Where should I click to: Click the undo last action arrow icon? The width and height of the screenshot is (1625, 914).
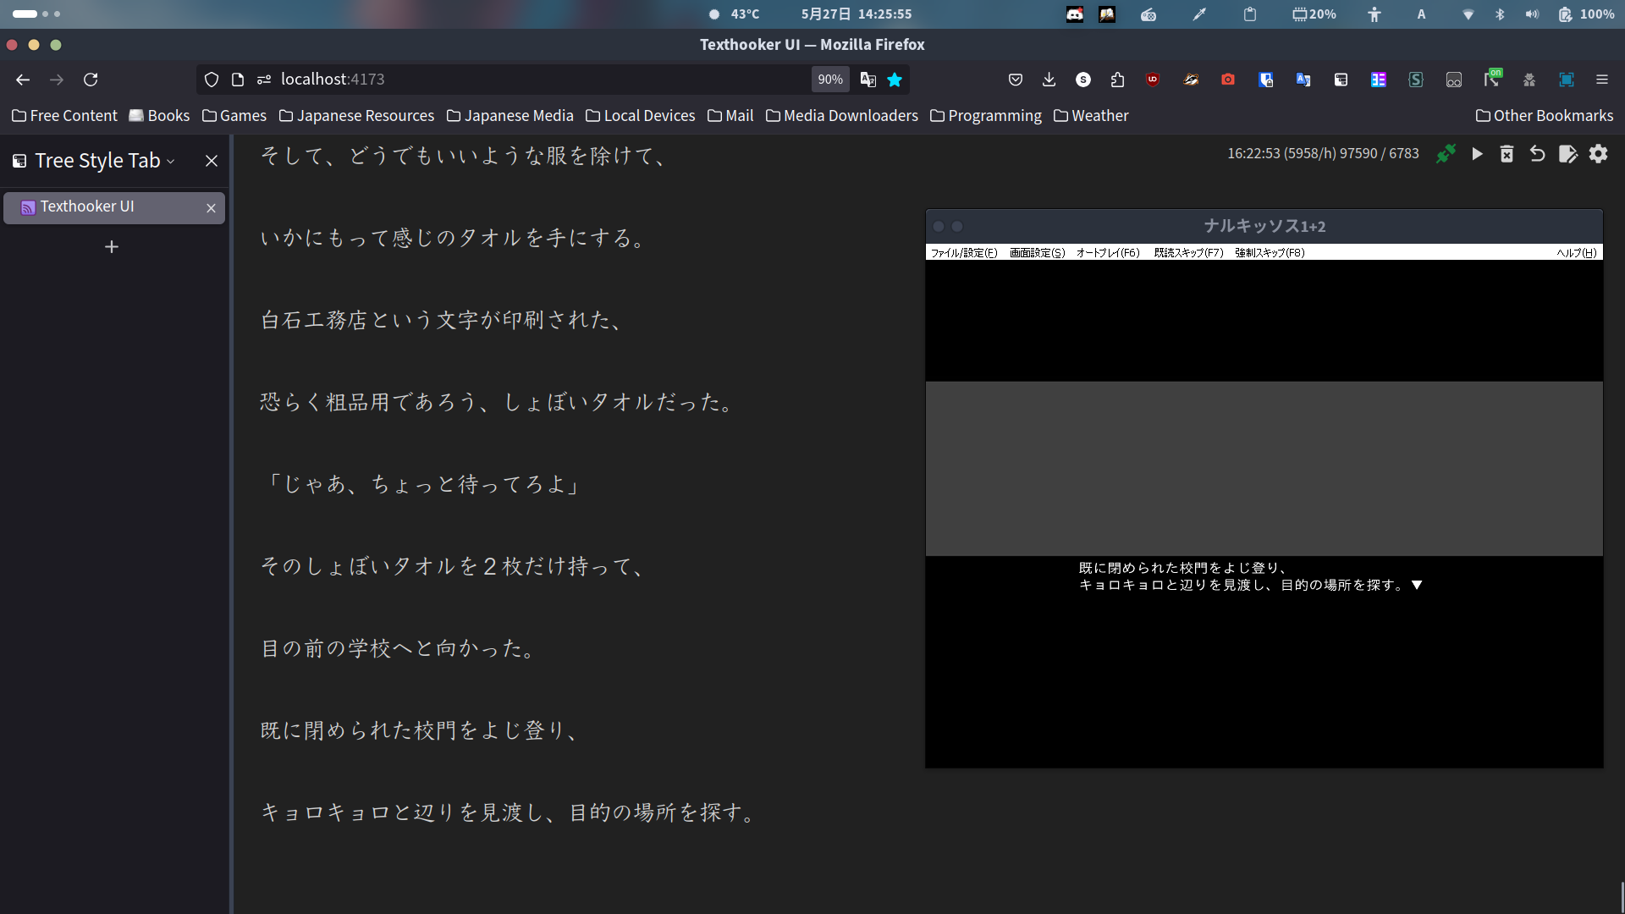[1537, 154]
